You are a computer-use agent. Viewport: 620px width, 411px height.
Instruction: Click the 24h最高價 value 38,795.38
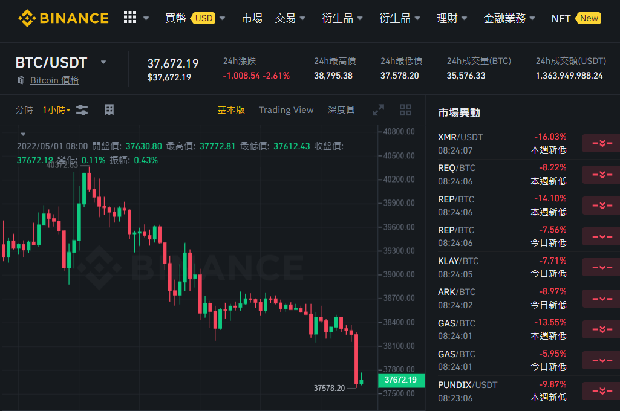point(333,76)
